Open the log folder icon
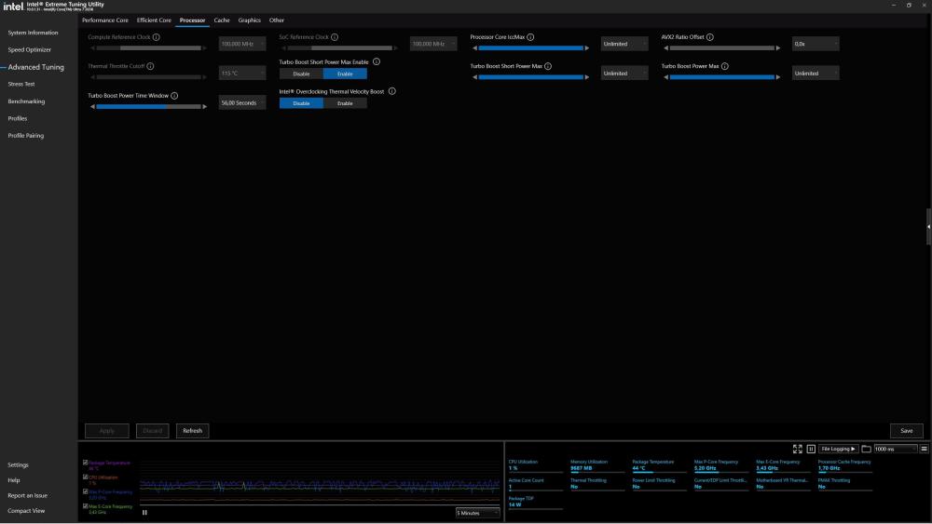 (866, 449)
